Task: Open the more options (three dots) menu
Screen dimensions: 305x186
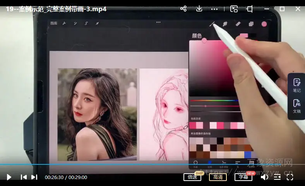Action: (x=214, y=9)
